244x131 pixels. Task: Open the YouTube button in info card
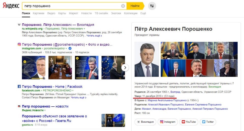click(189, 122)
